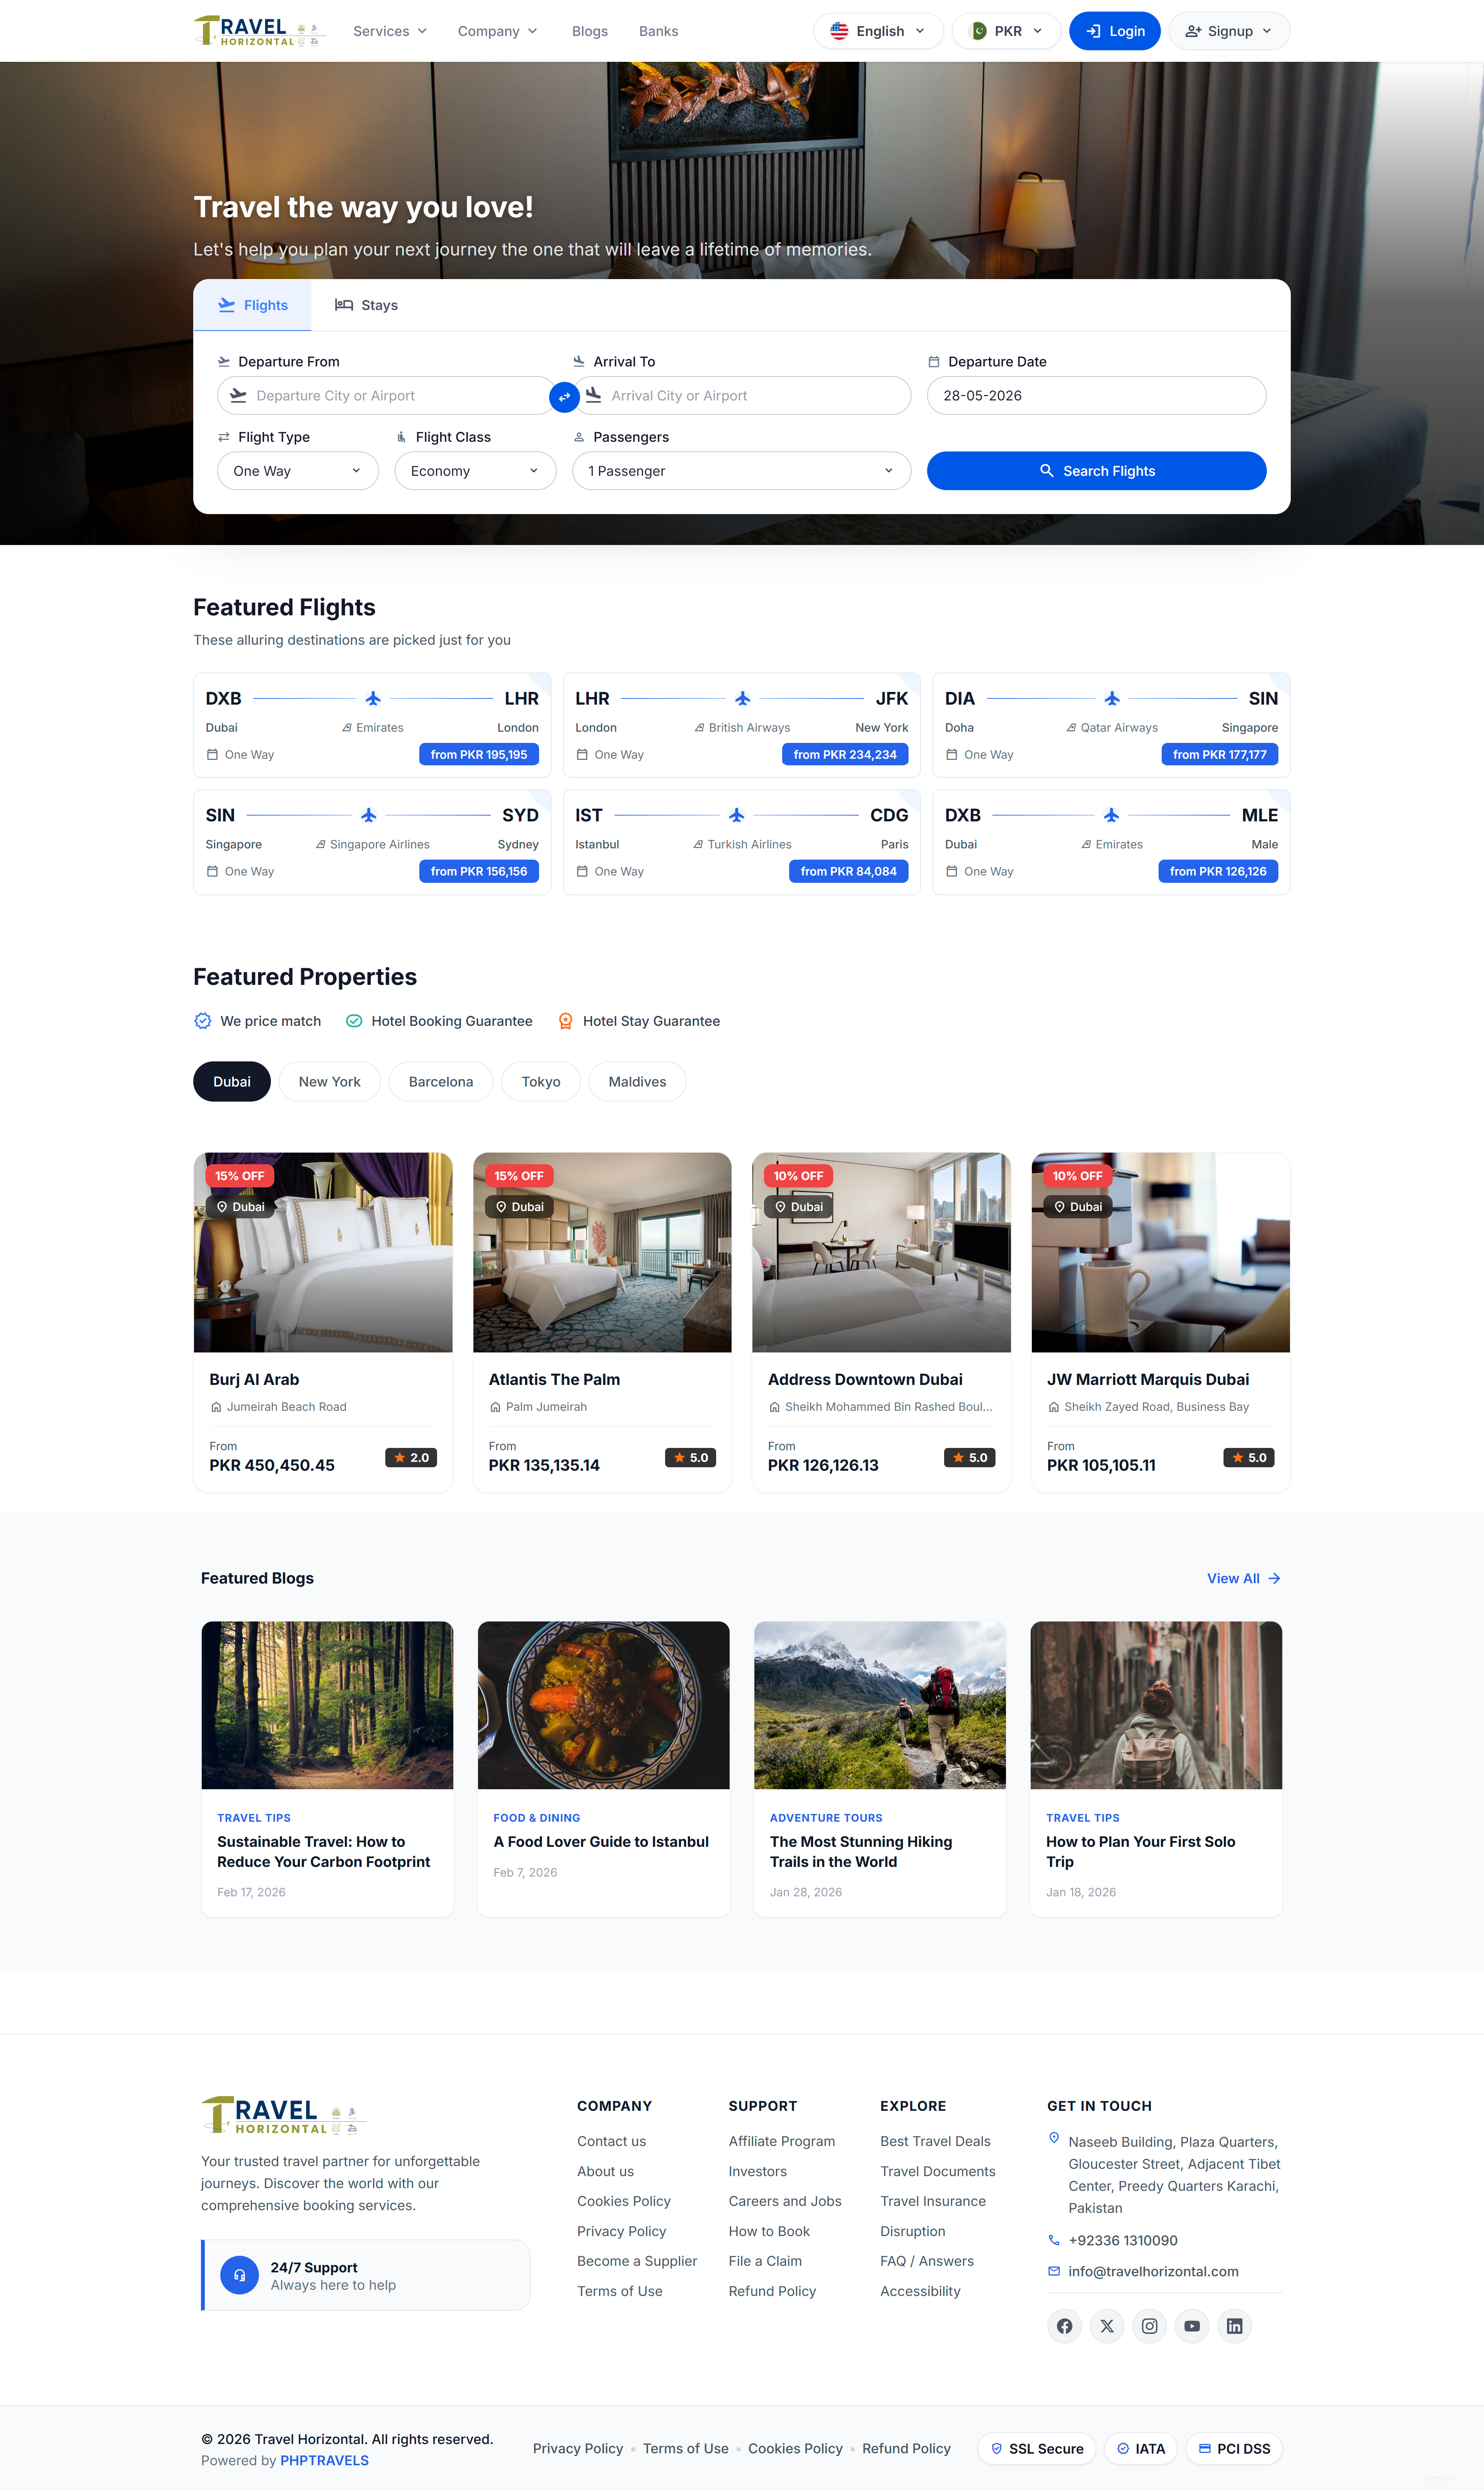This screenshot has width=1484, height=2490.
Task: Click the We price match badge icon
Action: click(202, 1021)
